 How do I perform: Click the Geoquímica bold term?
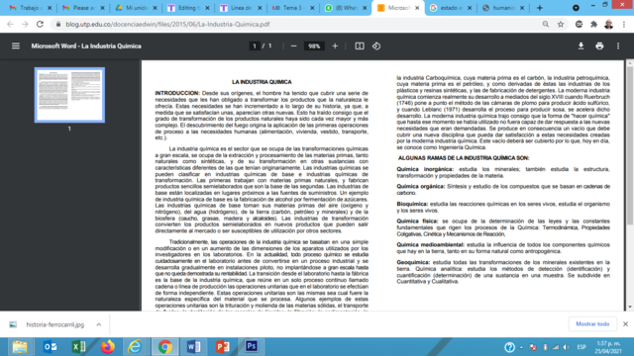tap(413, 262)
